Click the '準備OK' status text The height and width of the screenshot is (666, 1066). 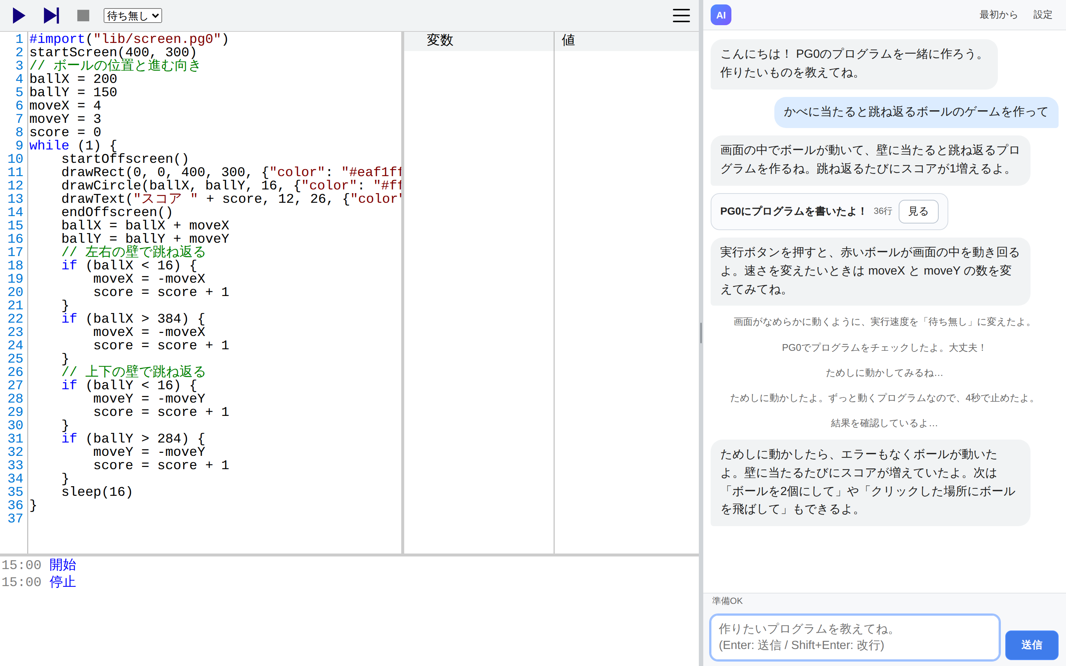(x=727, y=601)
